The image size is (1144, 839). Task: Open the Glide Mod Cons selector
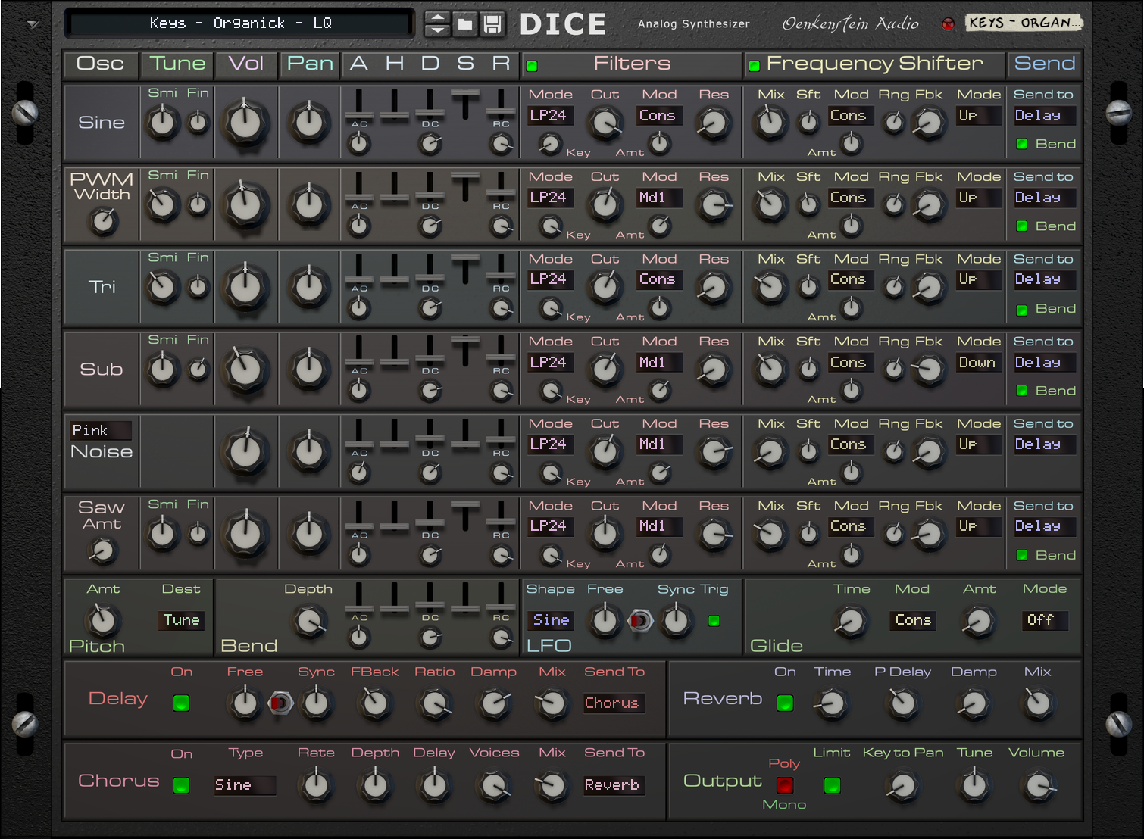913,620
